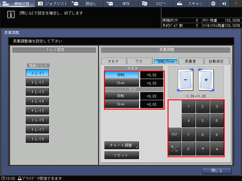Toggle sign with the +/- key
This screenshot has height=181, width=242.
point(175,149)
